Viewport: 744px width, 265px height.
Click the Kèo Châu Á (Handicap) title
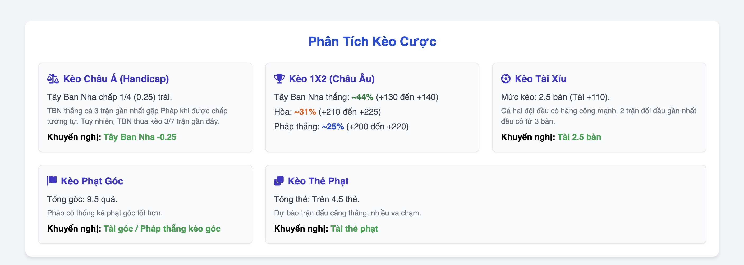point(116,79)
